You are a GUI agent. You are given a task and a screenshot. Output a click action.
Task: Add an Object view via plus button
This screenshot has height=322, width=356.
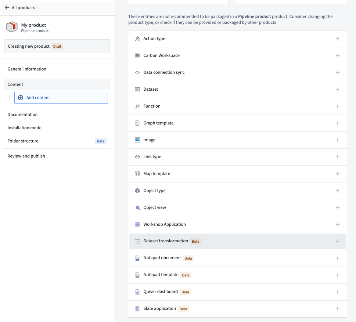(x=338, y=207)
